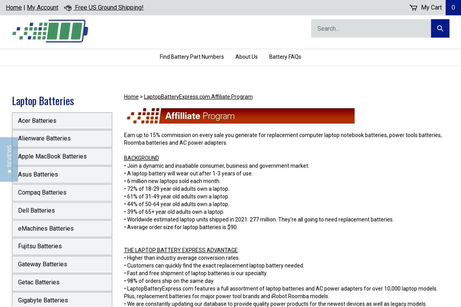This screenshot has height=307, width=461.
Task: Open About Us menu item
Action: coord(247,57)
